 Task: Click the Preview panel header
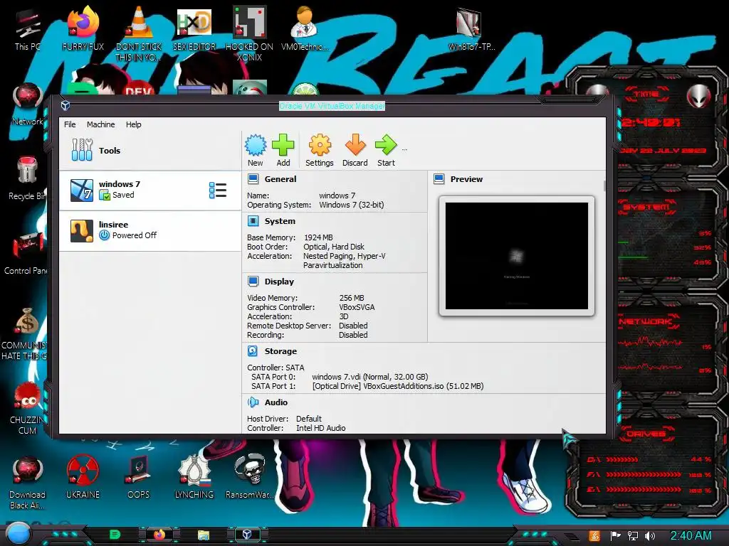point(466,179)
